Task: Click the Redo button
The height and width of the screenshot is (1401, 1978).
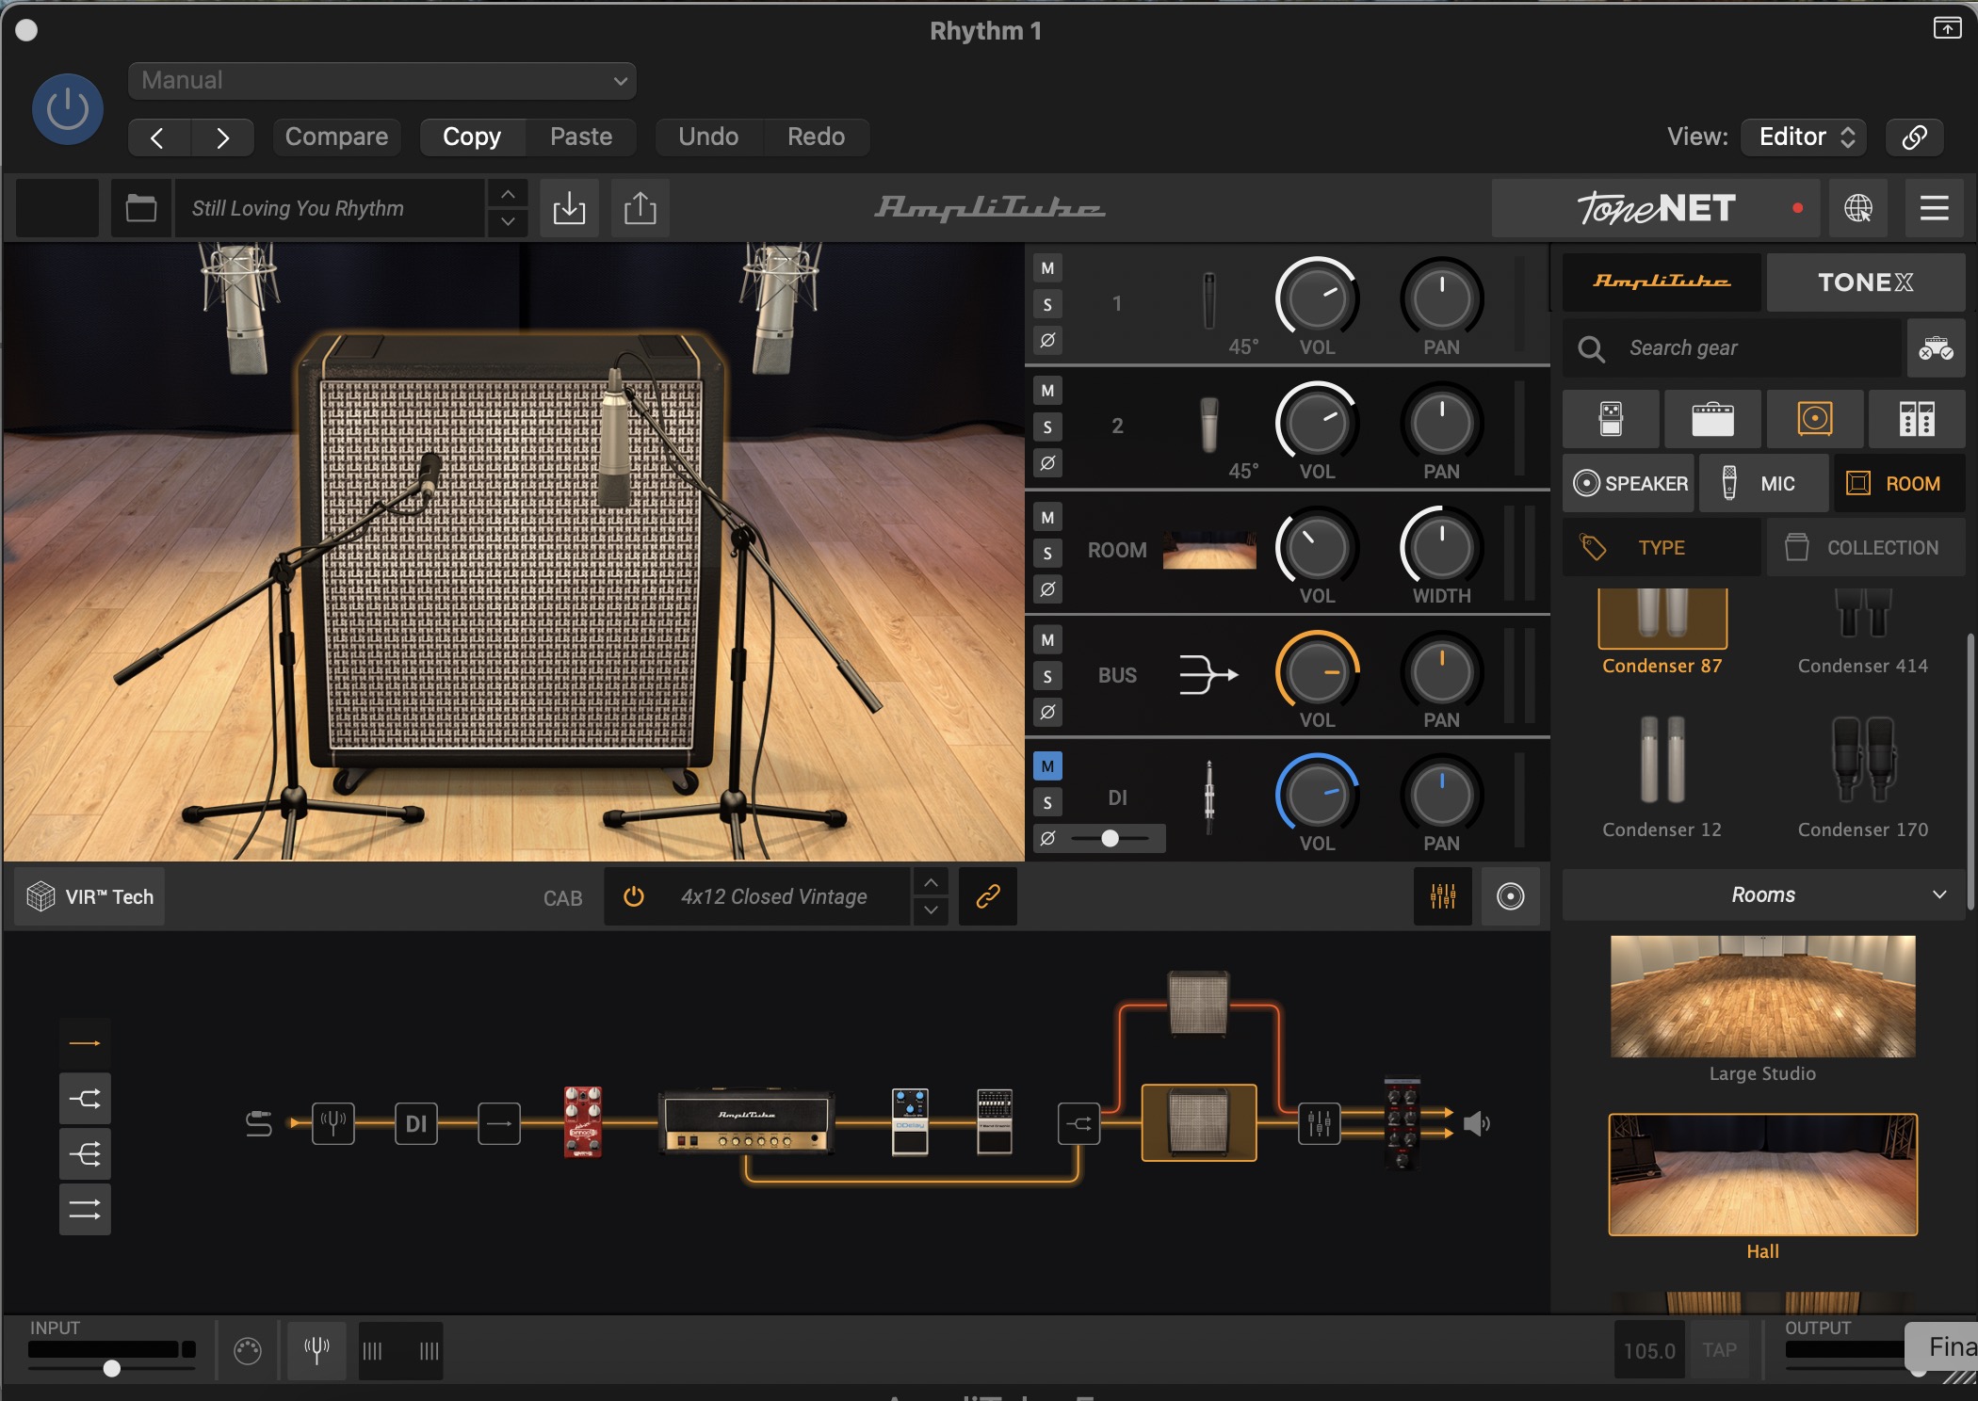Action: (816, 137)
